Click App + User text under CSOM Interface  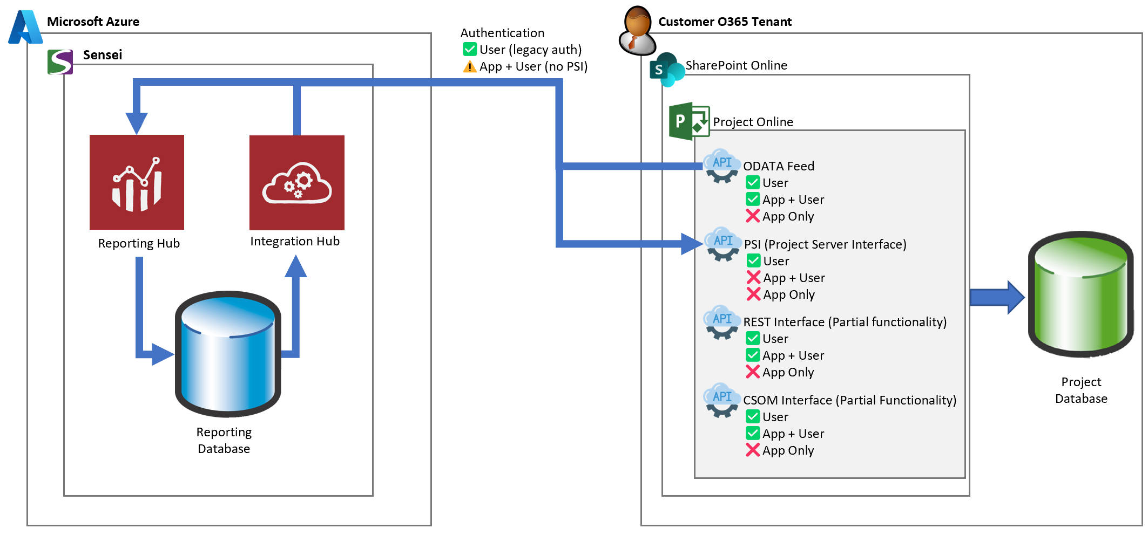click(793, 434)
